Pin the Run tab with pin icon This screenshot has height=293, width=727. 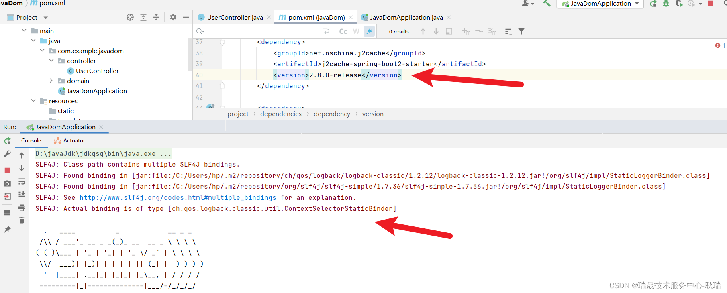click(7, 229)
